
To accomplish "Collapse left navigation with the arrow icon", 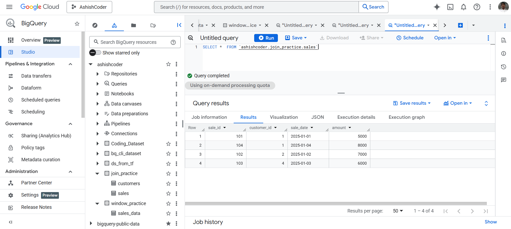I will click(x=10, y=222).
